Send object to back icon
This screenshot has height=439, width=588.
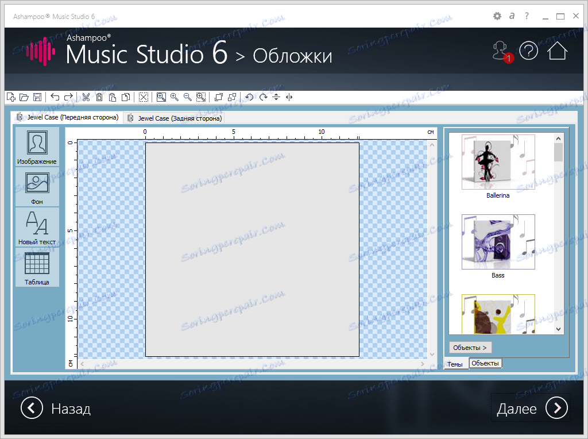232,97
